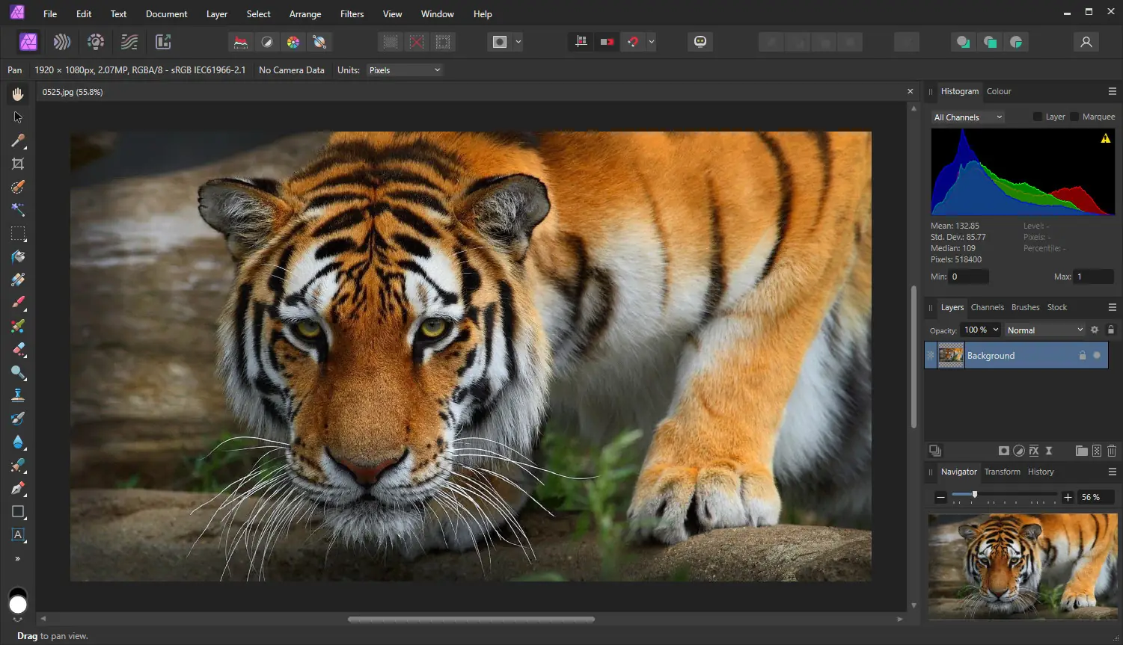Switch to the Liquify Persona

coord(62,42)
